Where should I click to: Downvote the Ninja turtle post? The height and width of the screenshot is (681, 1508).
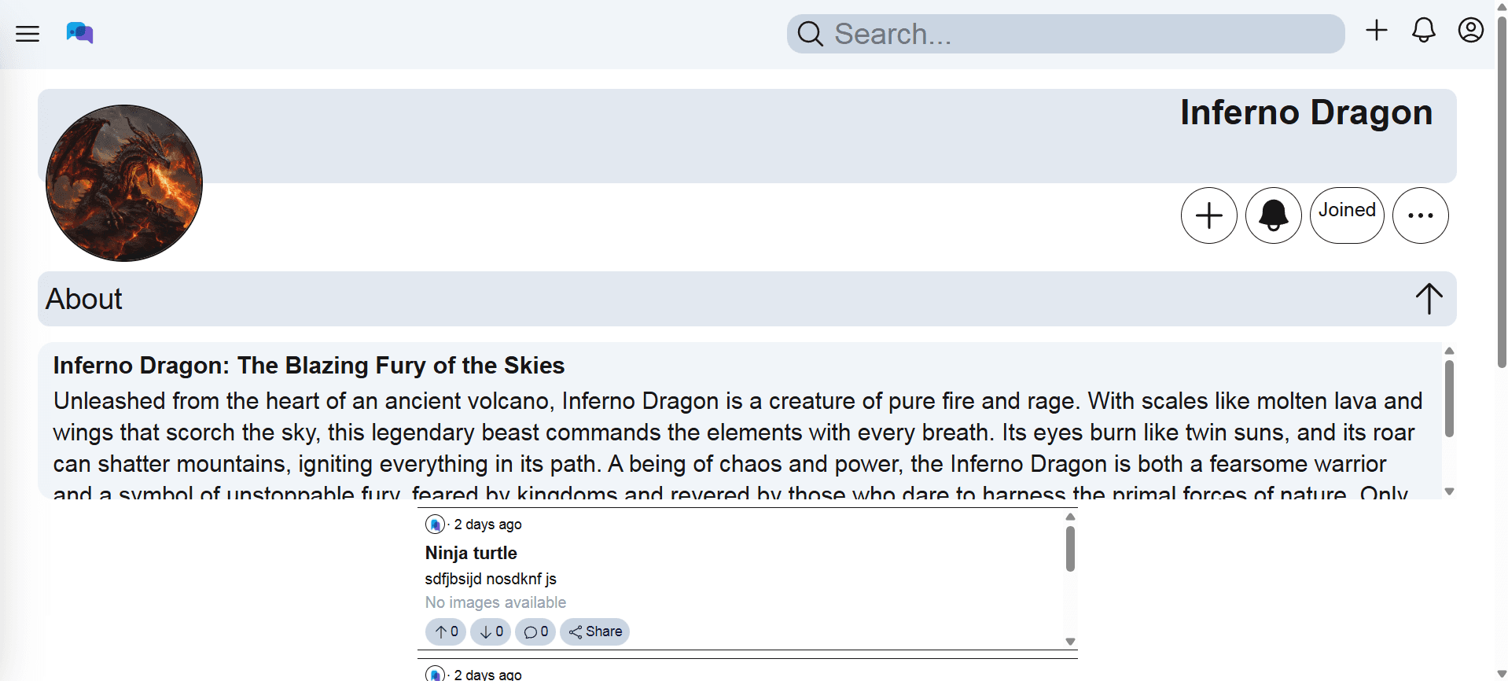coord(491,631)
